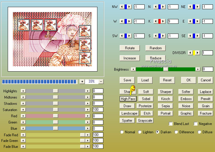Click the NW left arrow stepper
The image size is (215, 152).
pyautogui.click(x=122, y=7)
